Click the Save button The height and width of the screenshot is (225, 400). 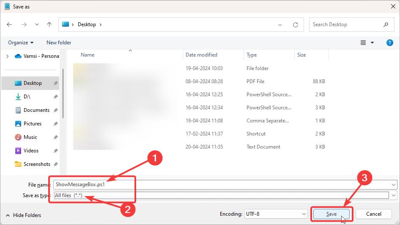click(332, 214)
